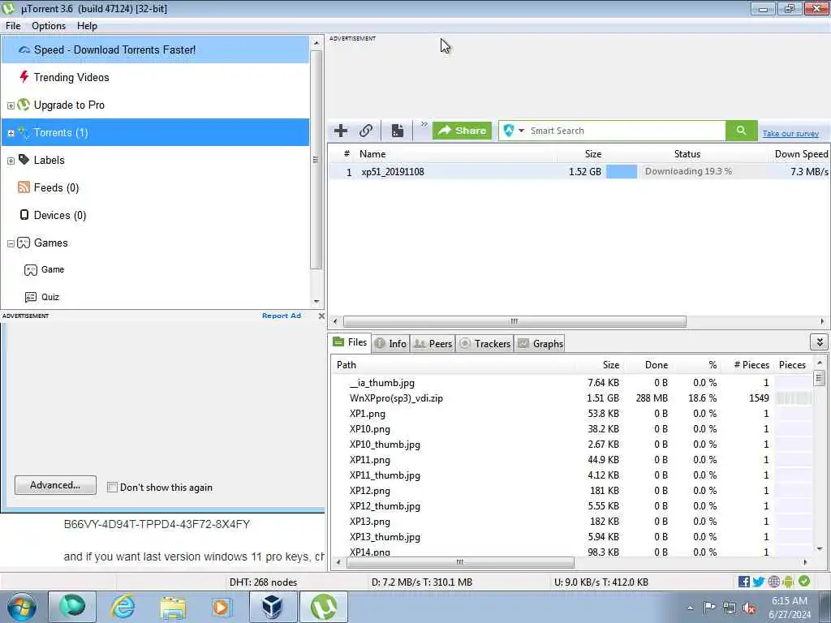Click the Downloading 19.3 % progress bar
Screen dimensions: 831x623
tap(686, 172)
